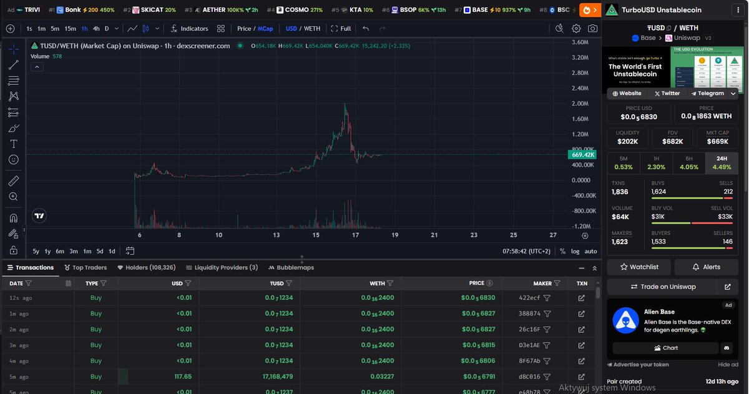This screenshot has width=749, height=394.
Task: Click Trade on Uniswap button
Action: (x=662, y=287)
